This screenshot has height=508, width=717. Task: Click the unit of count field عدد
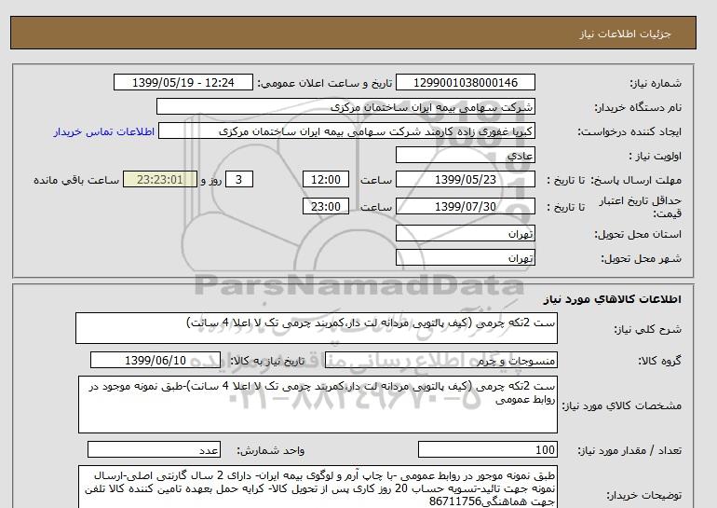[154, 450]
